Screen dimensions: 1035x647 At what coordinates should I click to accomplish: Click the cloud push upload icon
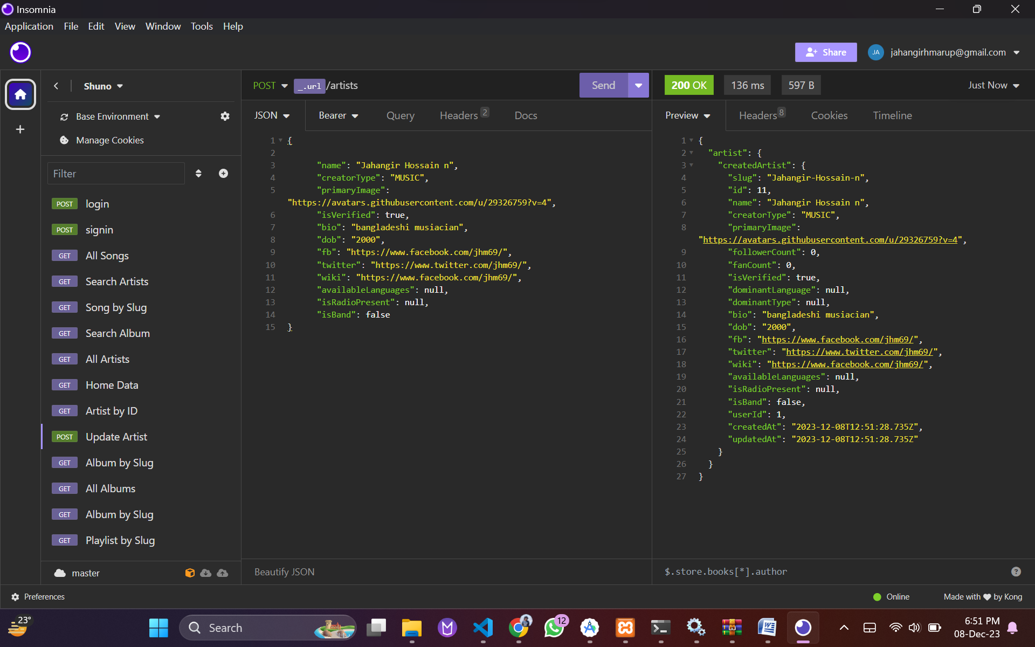(x=223, y=573)
